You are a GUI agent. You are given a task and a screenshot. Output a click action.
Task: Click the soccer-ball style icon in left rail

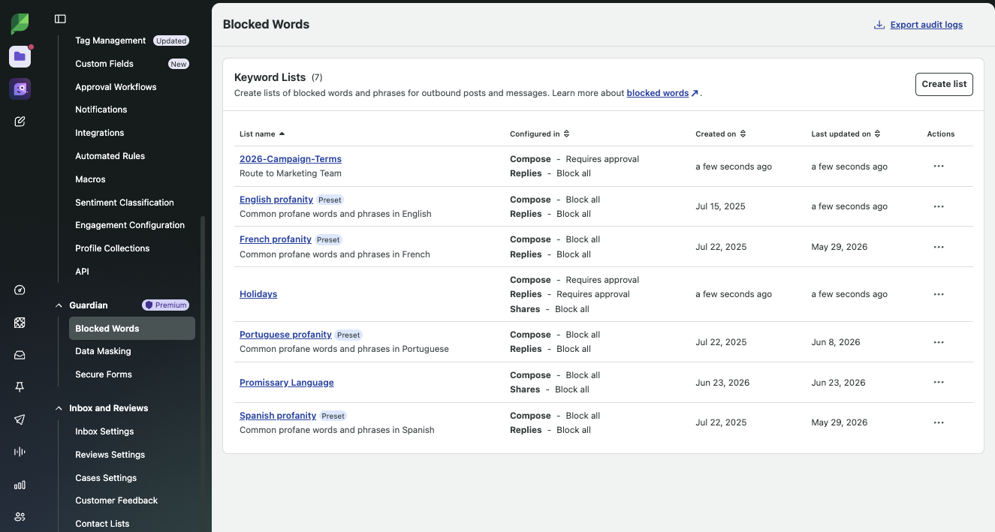tap(20, 323)
